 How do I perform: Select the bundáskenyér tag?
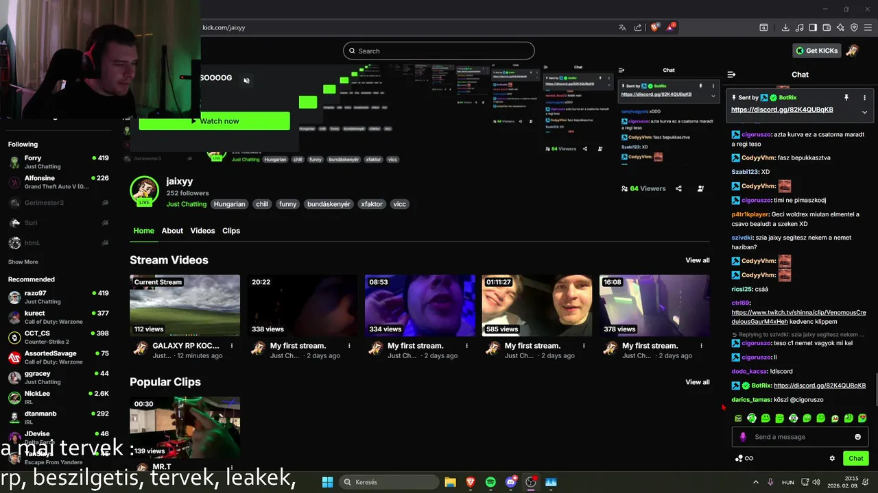pyautogui.click(x=329, y=204)
